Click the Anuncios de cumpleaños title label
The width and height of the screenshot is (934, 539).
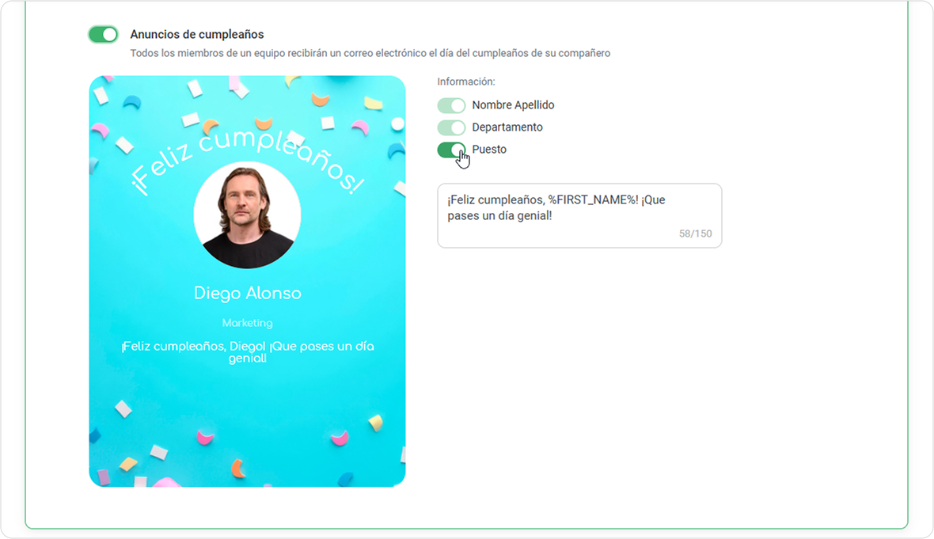197,35
